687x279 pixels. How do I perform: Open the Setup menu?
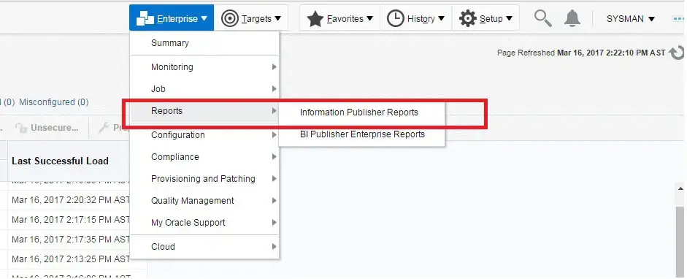click(x=485, y=18)
